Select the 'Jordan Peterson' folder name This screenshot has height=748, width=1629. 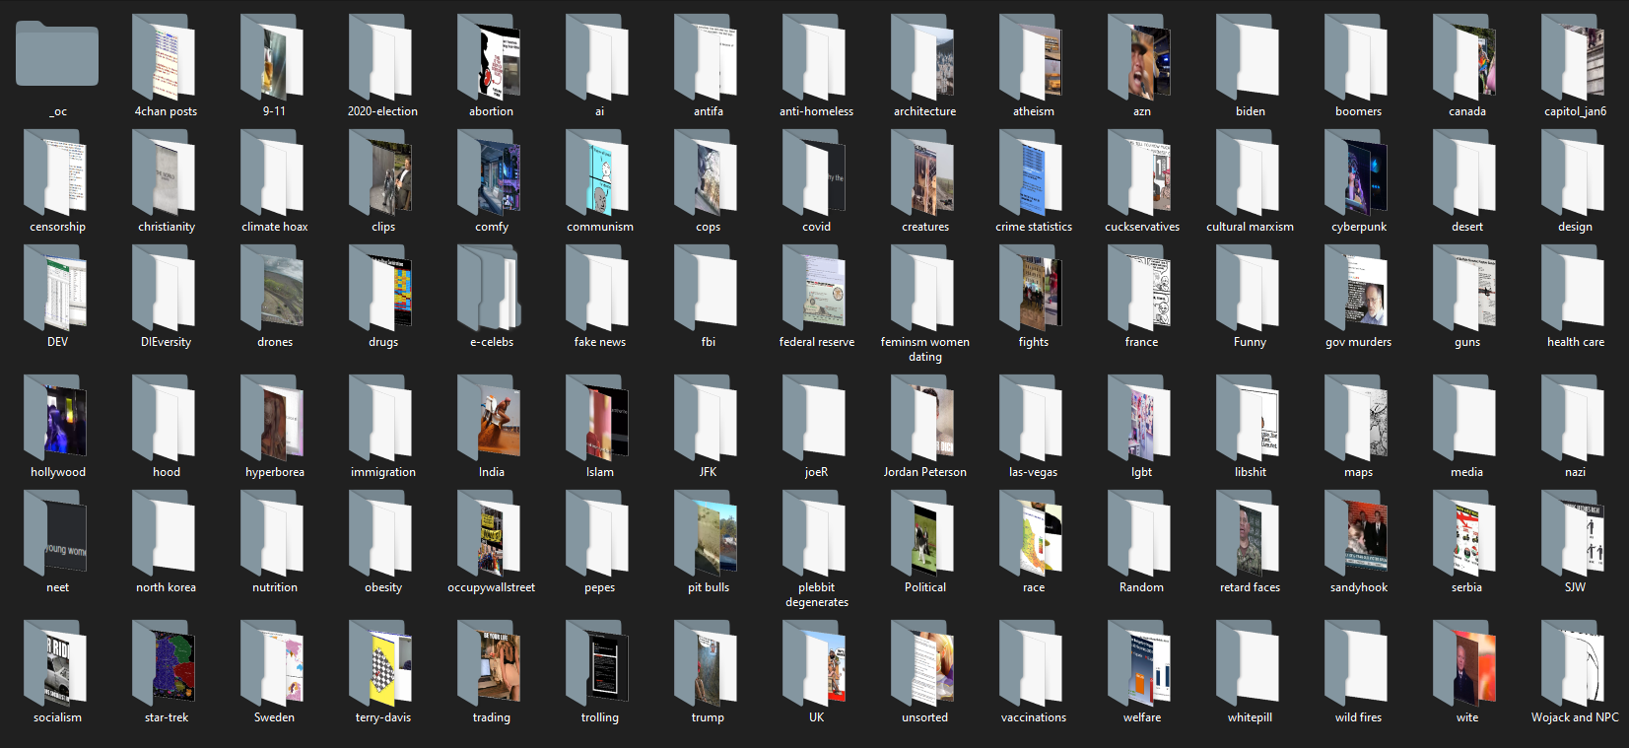tap(925, 472)
